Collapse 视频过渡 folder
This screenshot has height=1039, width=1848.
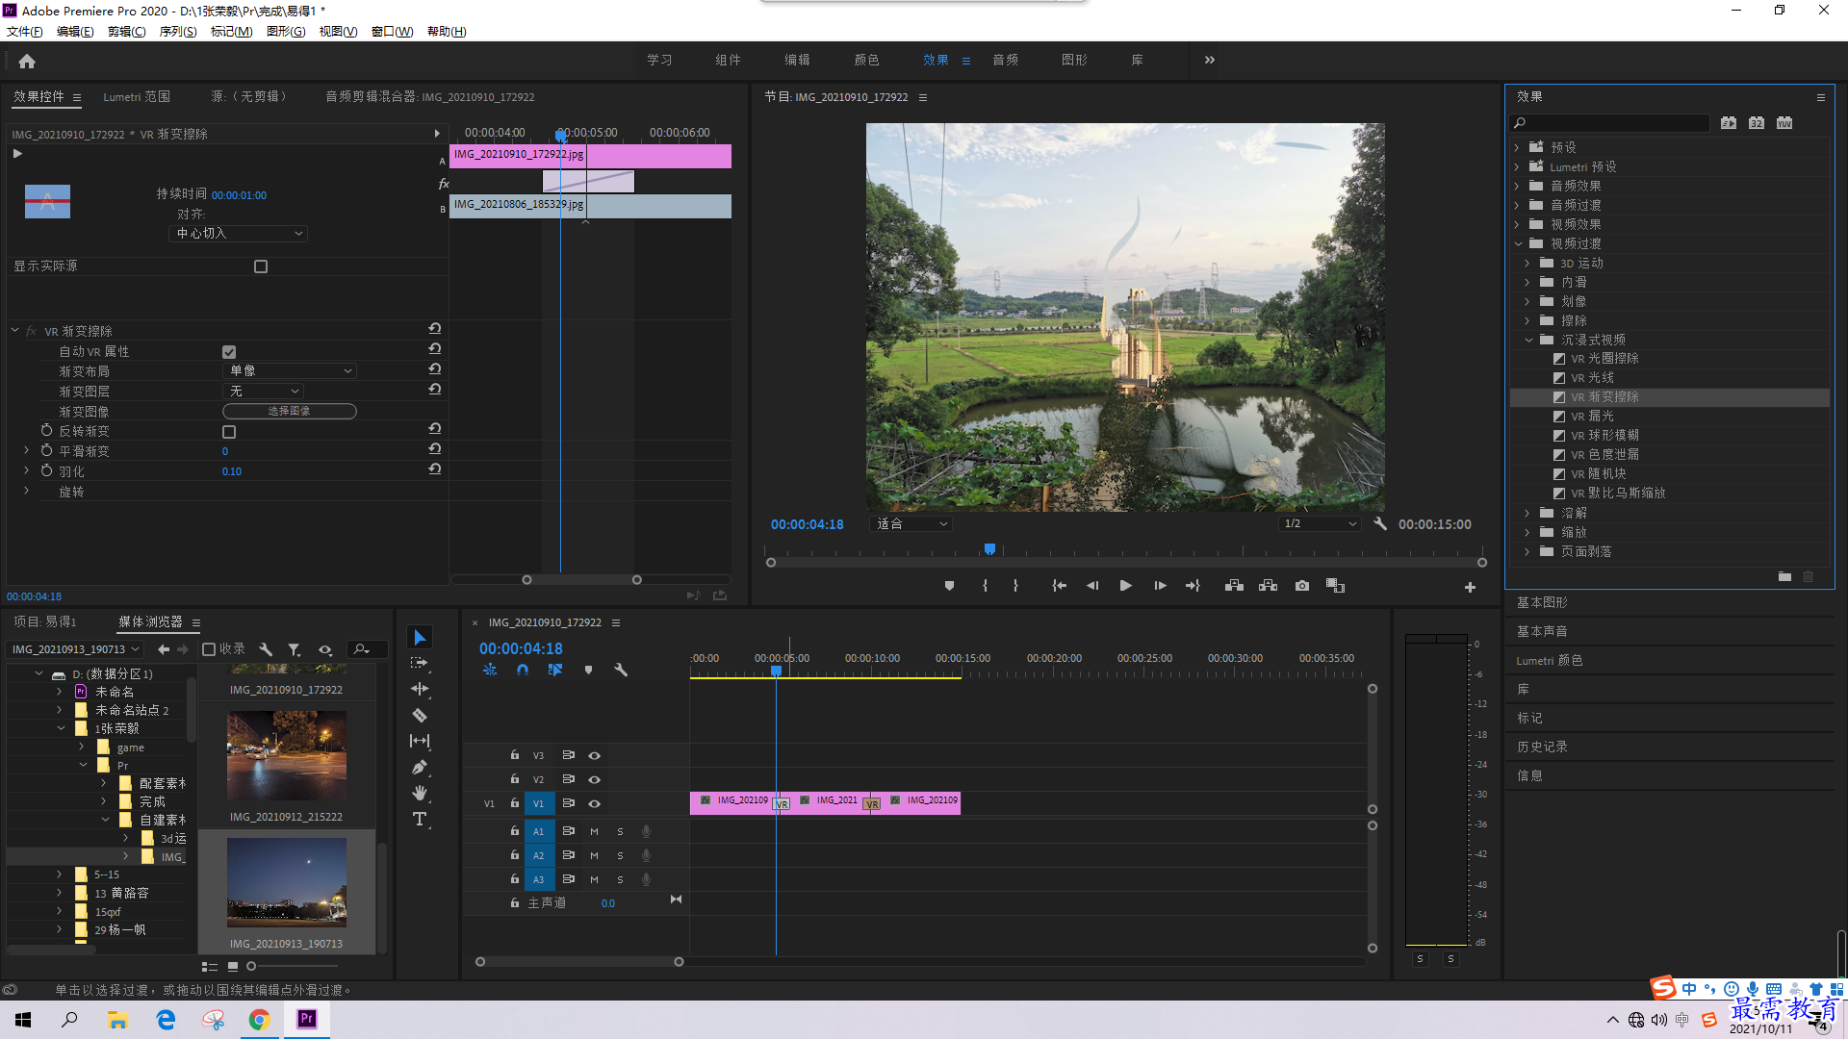coord(1518,243)
